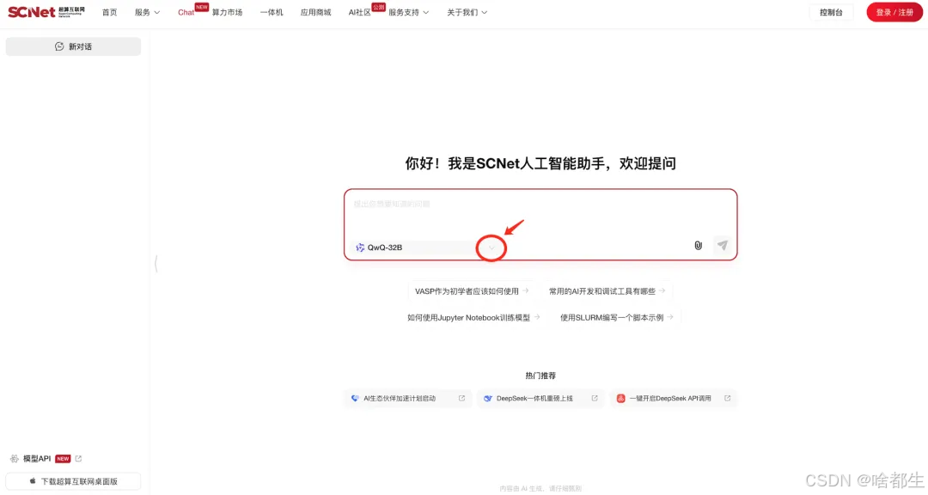Viewport: 928px width, 495px height.
Task: Collapse the sidebar using its edge handle
Action: point(156,263)
